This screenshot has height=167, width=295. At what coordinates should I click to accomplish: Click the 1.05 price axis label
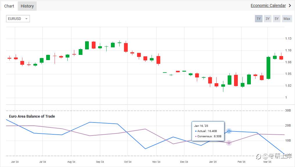(288, 74)
